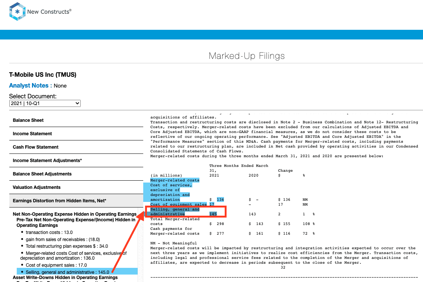Open the Valuation Adjustments section
Viewport: 423px width, 282px height.
(x=76, y=187)
